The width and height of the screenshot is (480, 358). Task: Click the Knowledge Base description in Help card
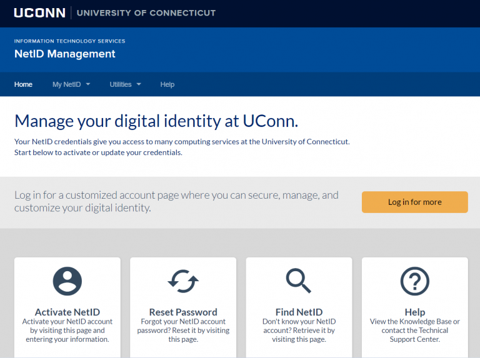pos(414,331)
